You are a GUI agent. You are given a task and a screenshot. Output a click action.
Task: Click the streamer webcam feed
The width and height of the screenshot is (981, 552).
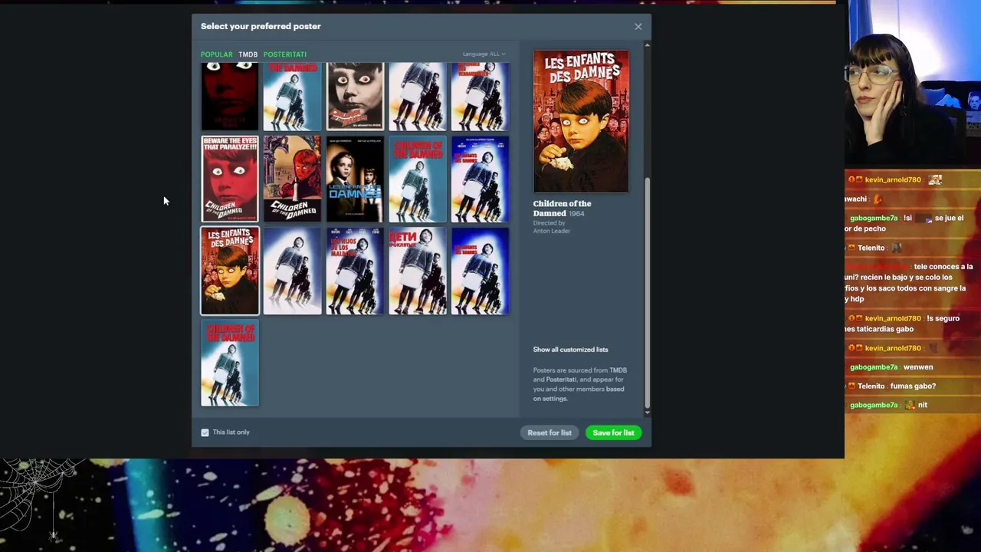click(x=913, y=84)
